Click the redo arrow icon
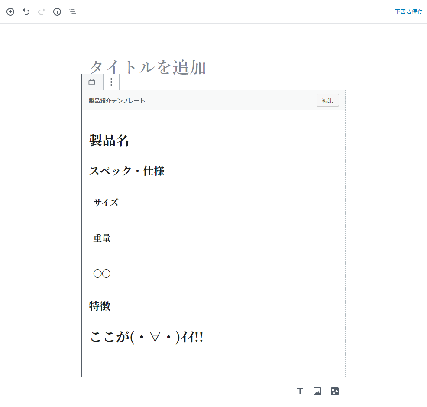The image size is (427, 407). point(42,12)
